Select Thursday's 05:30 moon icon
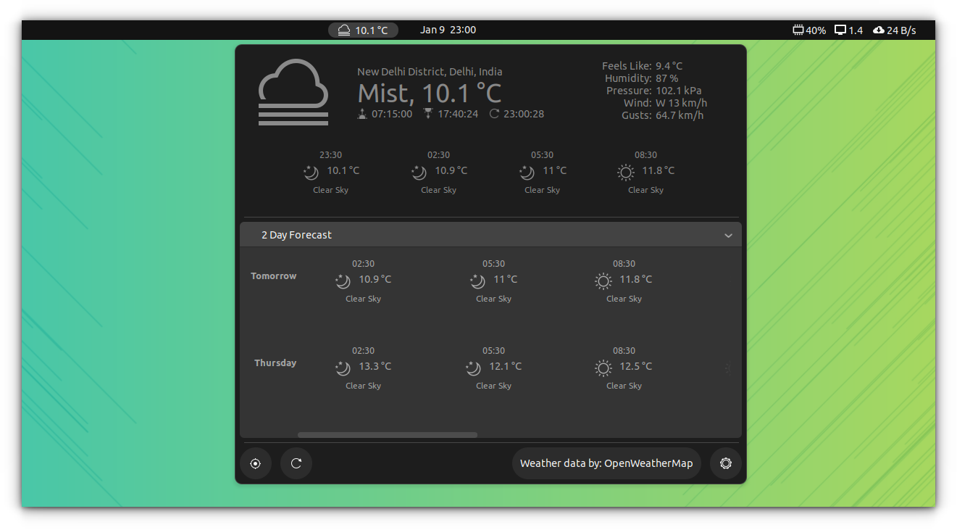 pos(473,368)
